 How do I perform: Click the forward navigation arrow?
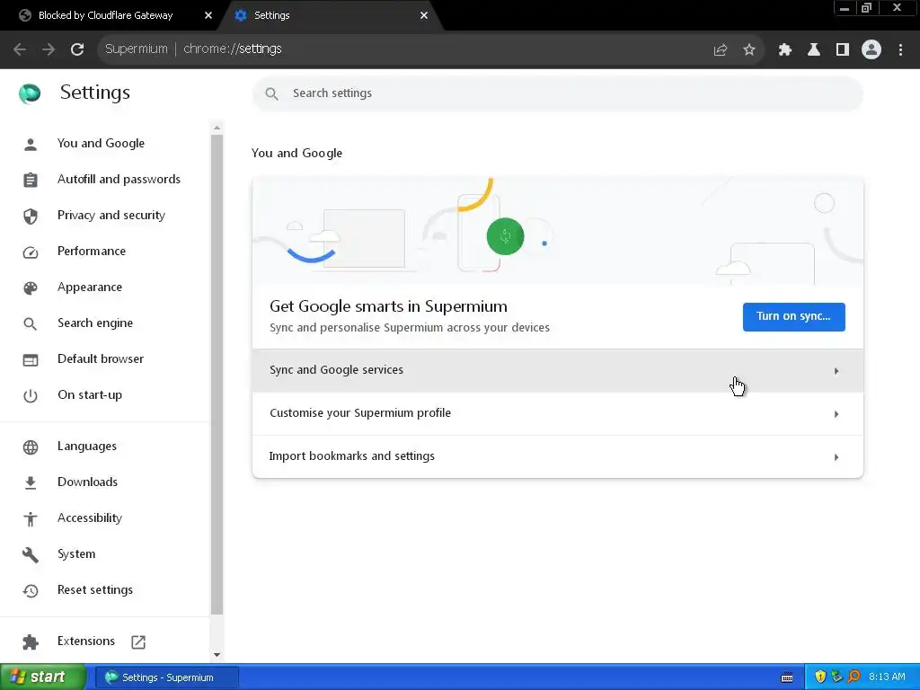(49, 49)
